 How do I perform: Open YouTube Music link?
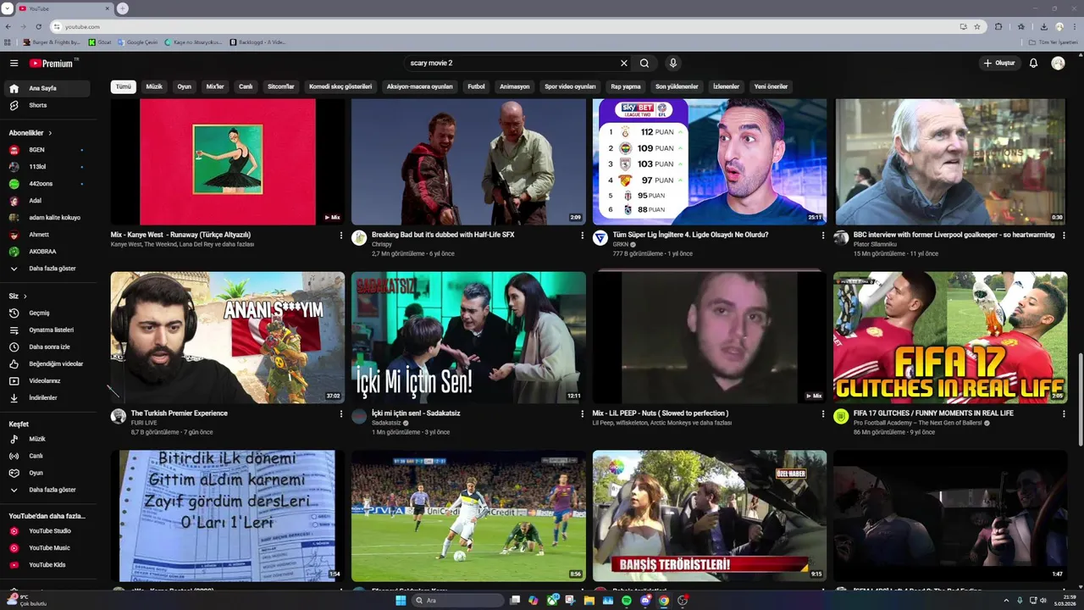pyautogui.click(x=47, y=548)
